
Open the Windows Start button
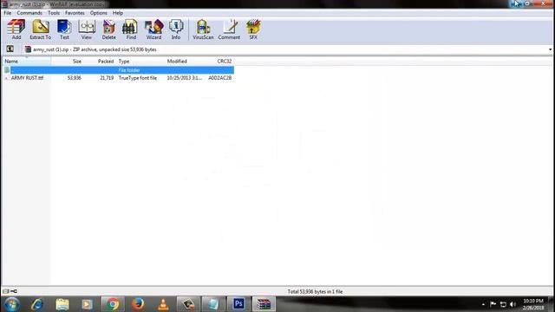point(11,304)
